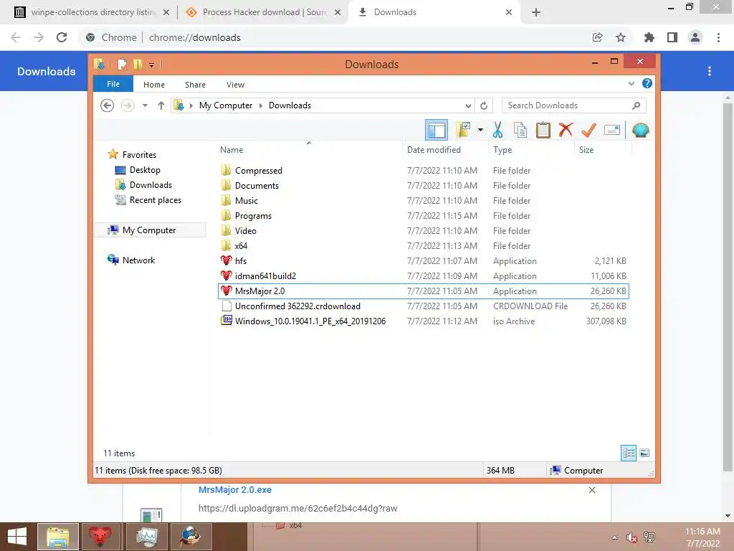This screenshot has height=551, width=734.
Task: Click the Paste clipboard icon
Action: pyautogui.click(x=543, y=130)
